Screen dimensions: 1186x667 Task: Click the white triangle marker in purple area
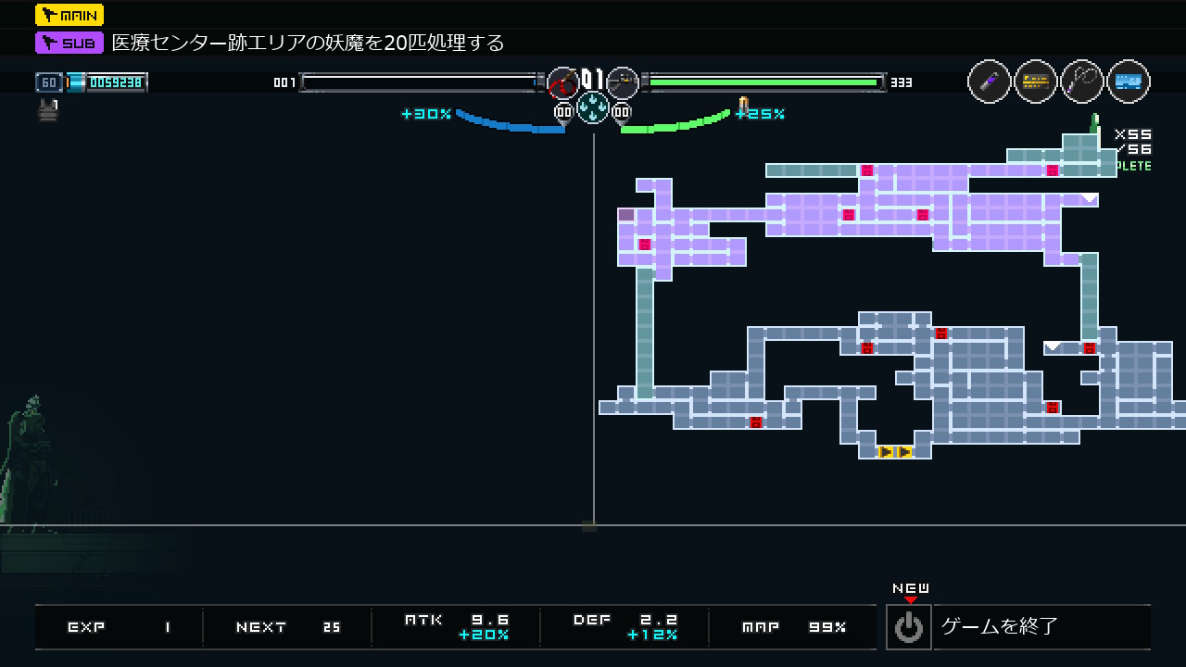point(1090,198)
